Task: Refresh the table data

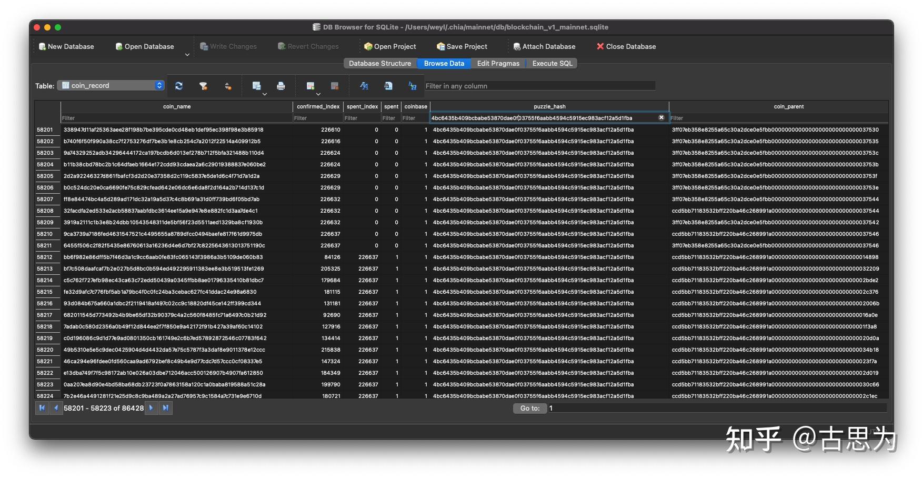Action: 179,86
